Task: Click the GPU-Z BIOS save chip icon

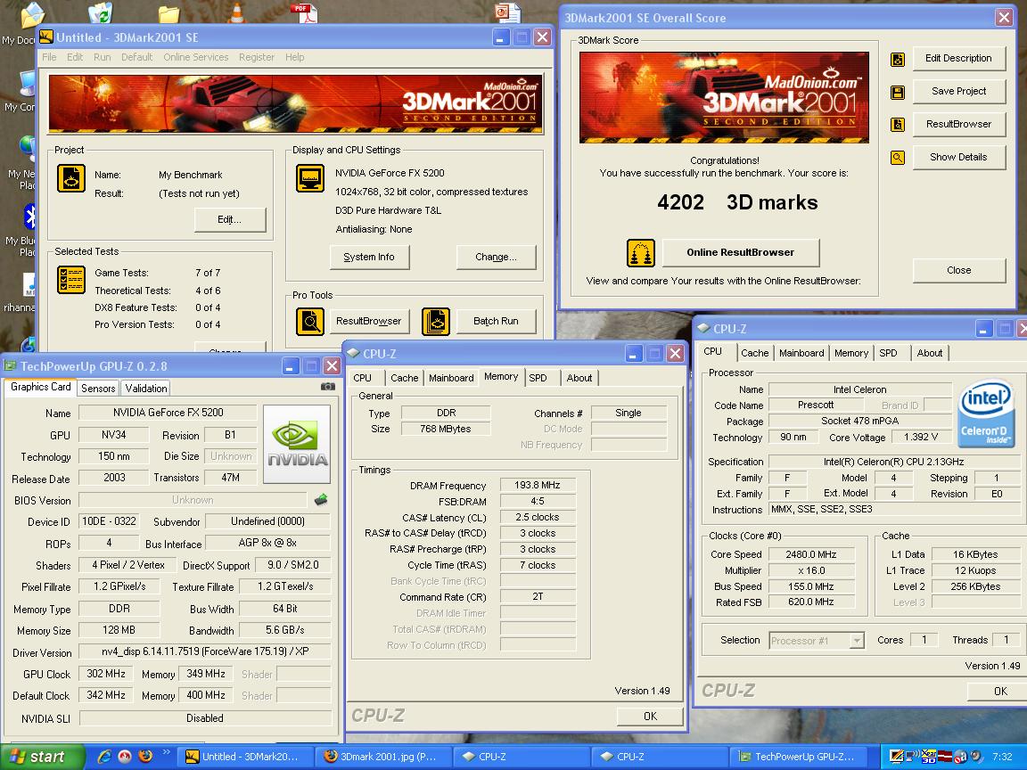Action: pyautogui.click(x=321, y=500)
